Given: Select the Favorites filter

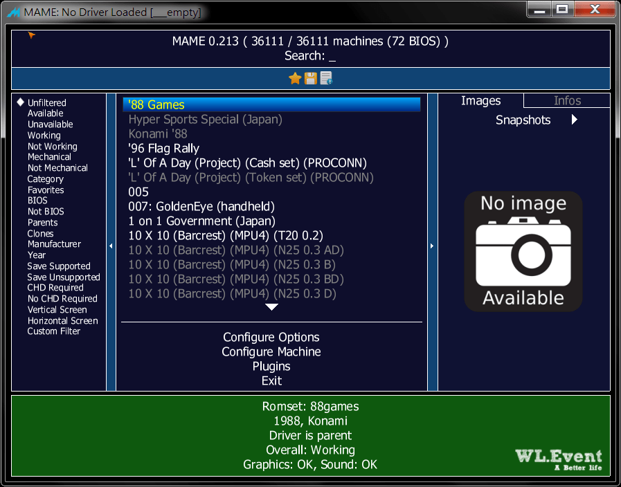Looking at the screenshot, I should (46, 190).
